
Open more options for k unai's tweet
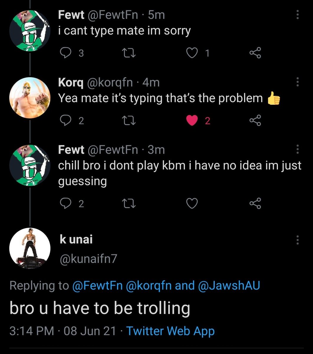[297, 240]
